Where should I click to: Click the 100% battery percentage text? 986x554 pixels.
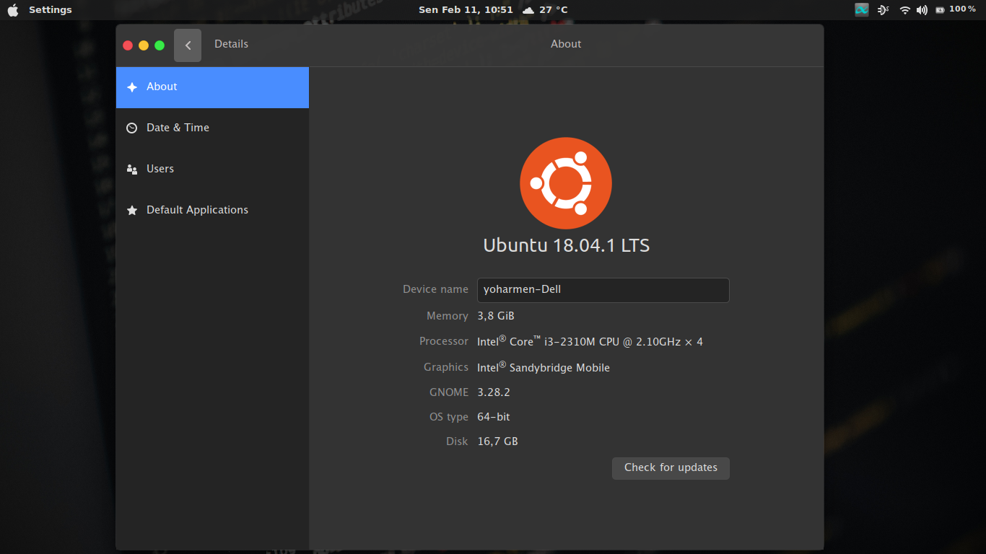962,9
